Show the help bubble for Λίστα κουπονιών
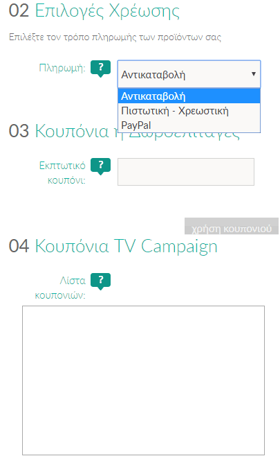Image resolution: width=280 pixels, height=456 pixels. coord(100,281)
